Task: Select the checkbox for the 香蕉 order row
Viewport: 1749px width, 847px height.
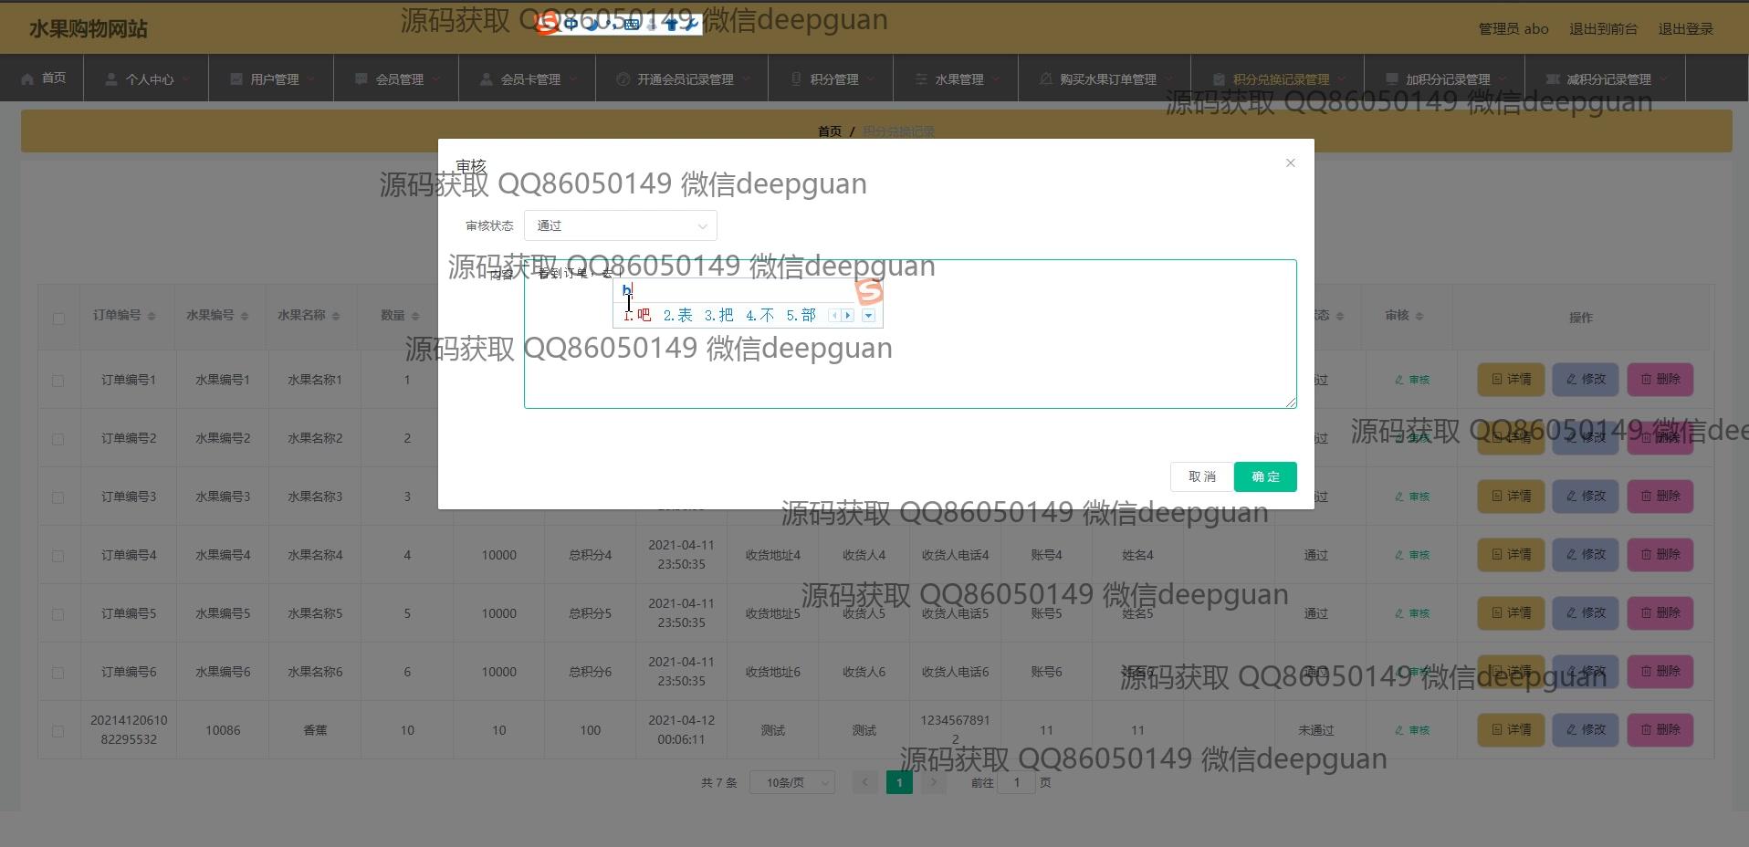Action: click(x=58, y=731)
